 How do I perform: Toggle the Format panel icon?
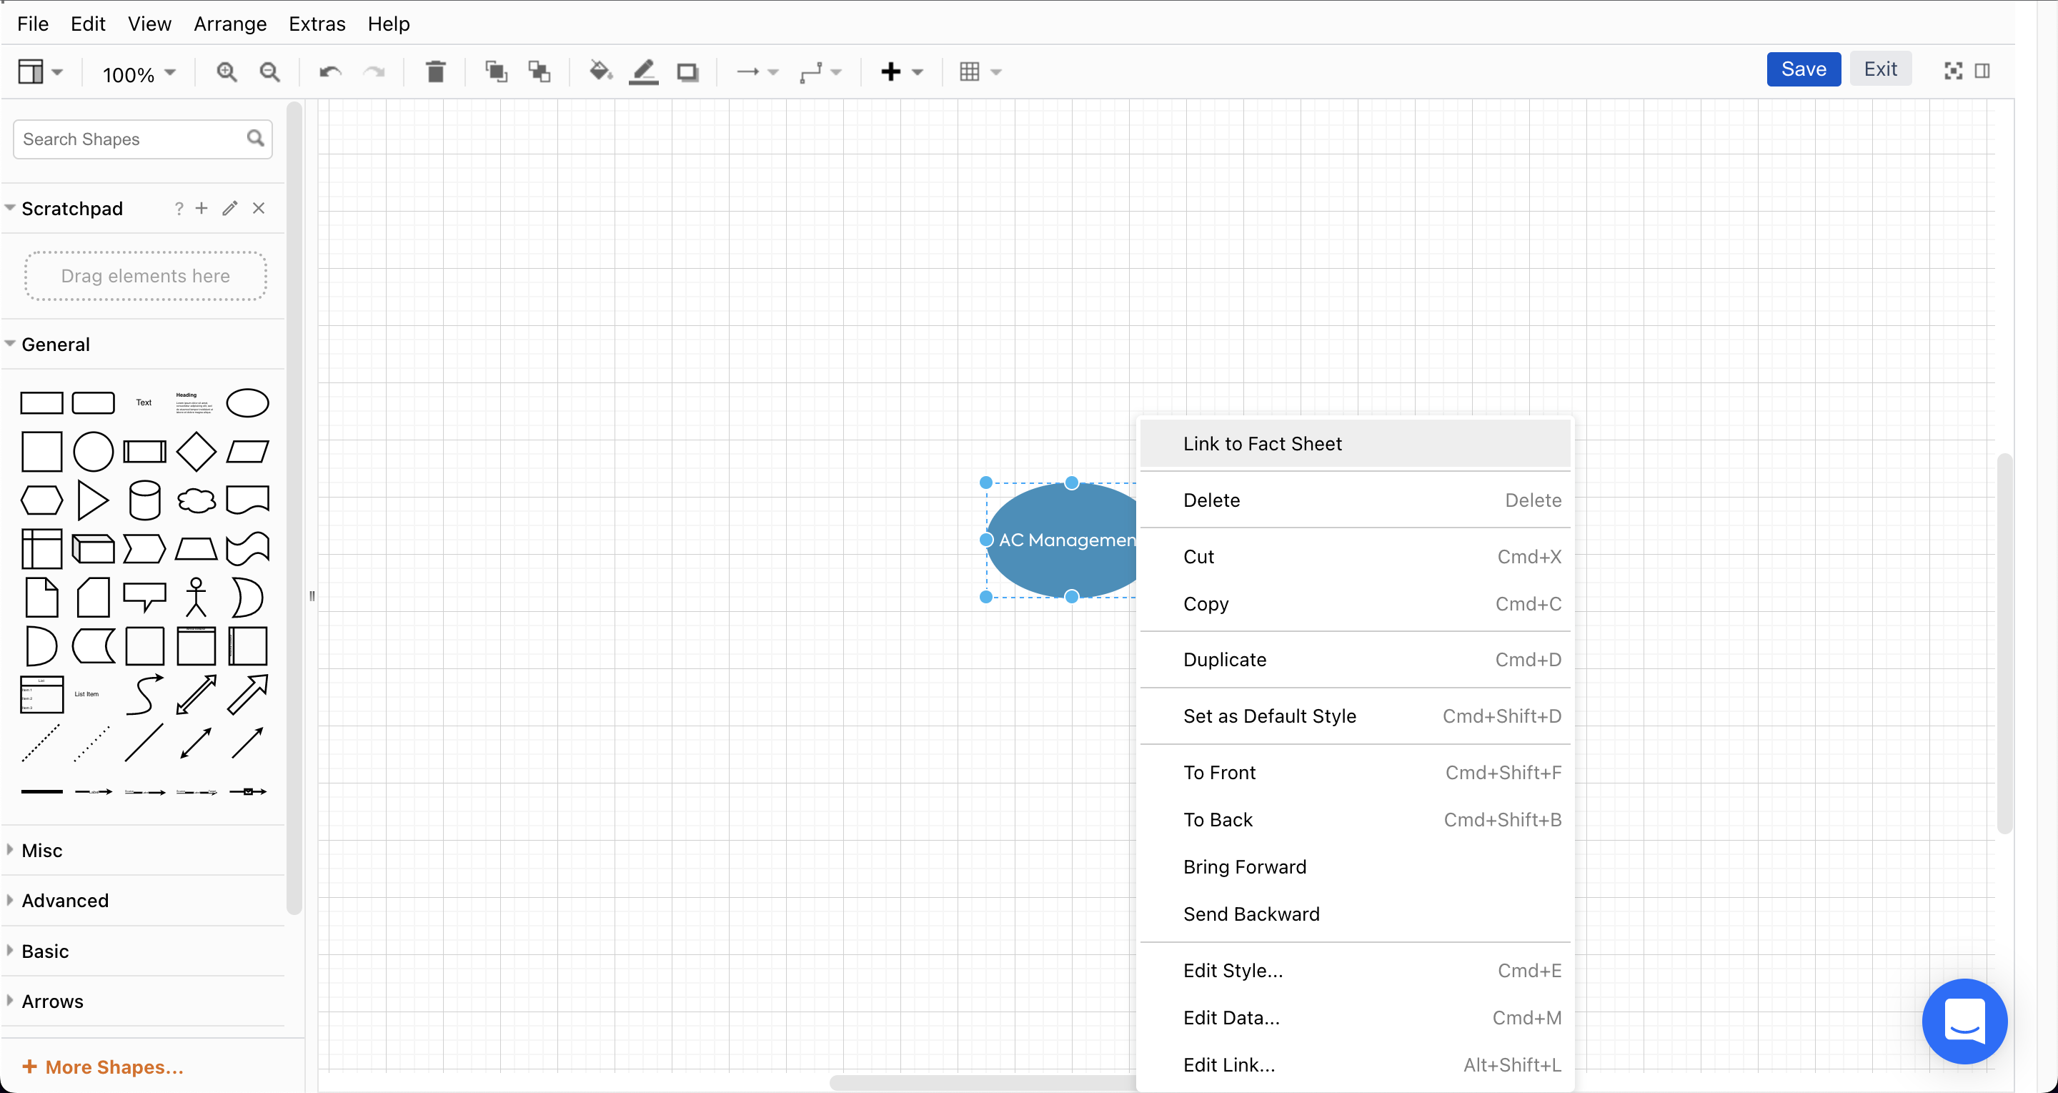pos(1982,71)
